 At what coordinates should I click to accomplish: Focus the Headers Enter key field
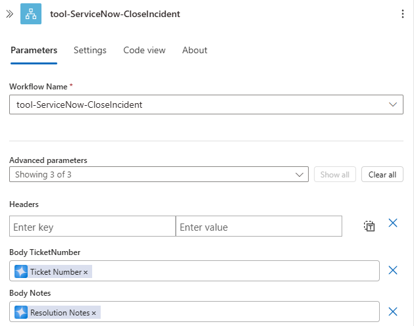click(92, 226)
